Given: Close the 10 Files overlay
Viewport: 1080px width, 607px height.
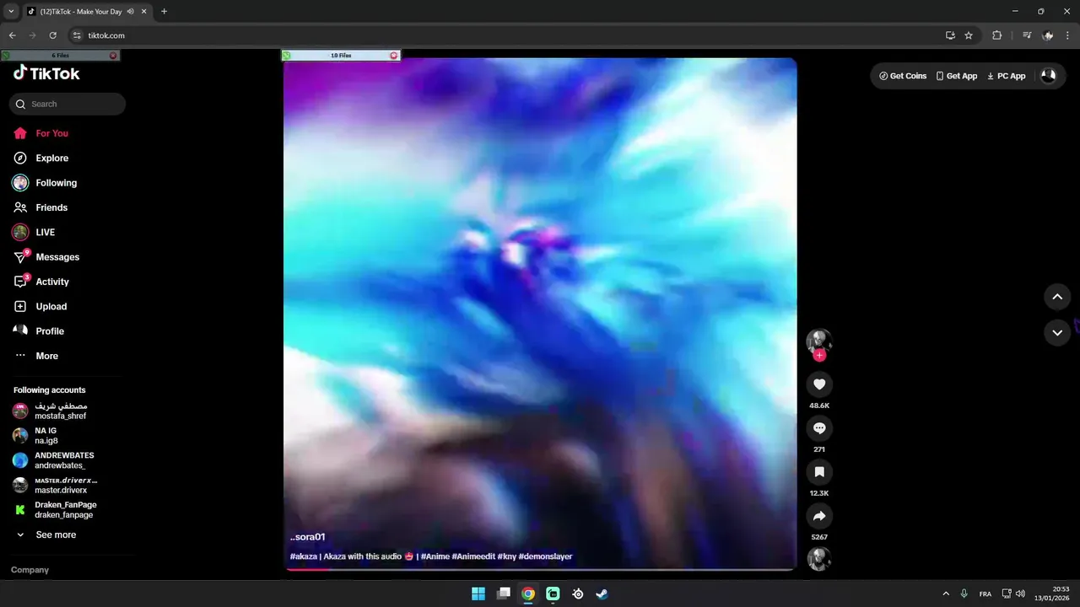Looking at the screenshot, I should [393, 56].
